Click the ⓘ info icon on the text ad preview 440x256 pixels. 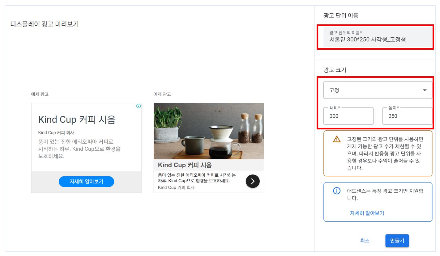(139, 106)
